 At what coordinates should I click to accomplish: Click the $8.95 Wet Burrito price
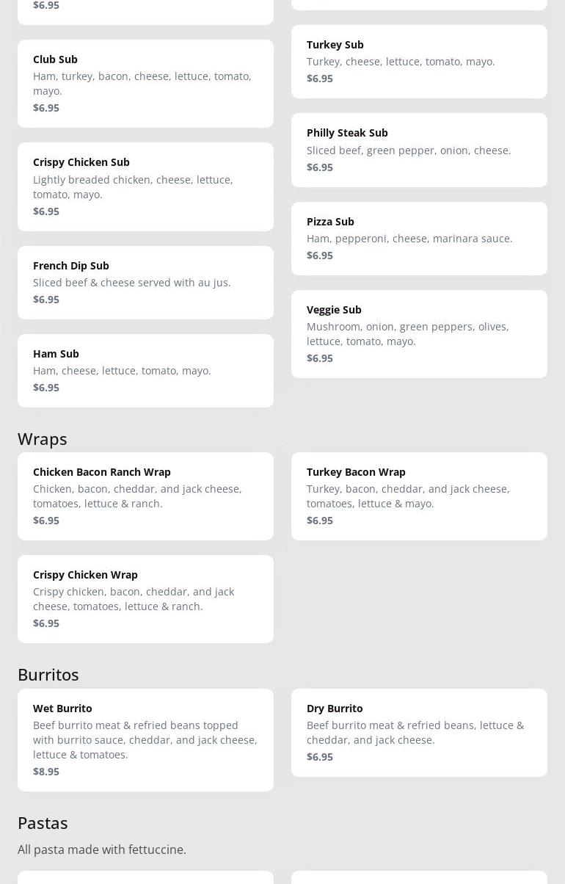pyautogui.click(x=46, y=771)
